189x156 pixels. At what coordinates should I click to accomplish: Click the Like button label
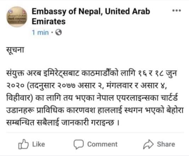pos(39,144)
